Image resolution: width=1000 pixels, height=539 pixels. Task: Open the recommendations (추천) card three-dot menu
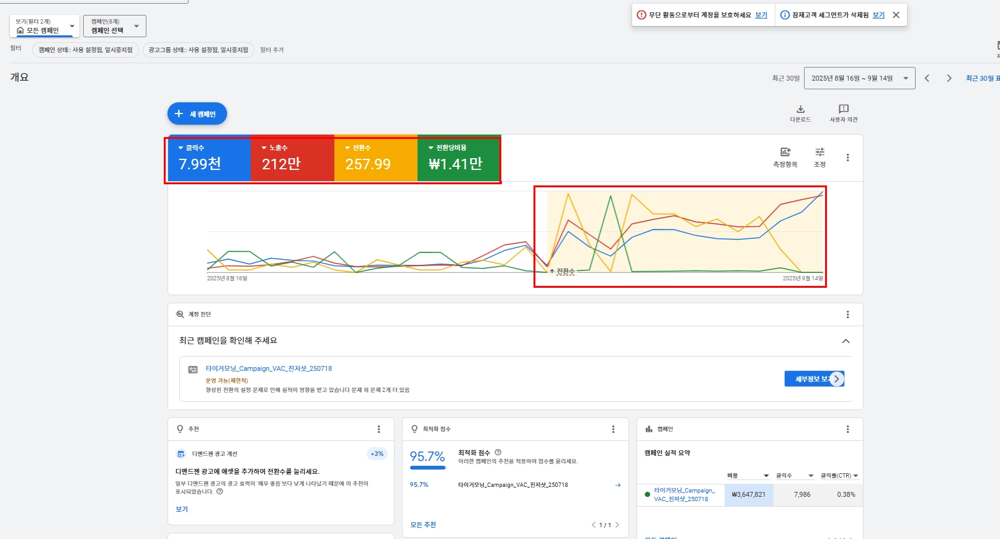[x=378, y=429]
